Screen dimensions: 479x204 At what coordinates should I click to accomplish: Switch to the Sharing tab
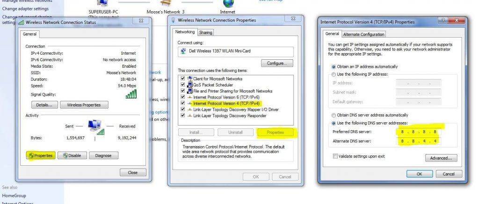coord(205,33)
